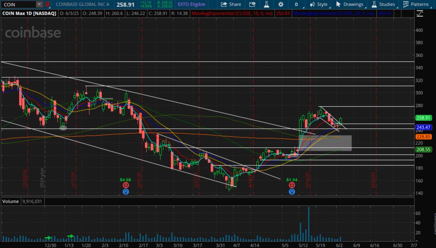Click the red earnings phone icon under $4.68
Screen dimensions: 436x248
(x=125, y=185)
